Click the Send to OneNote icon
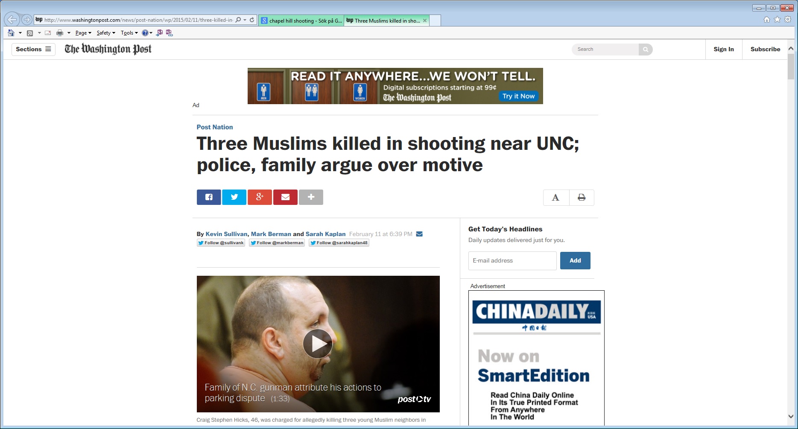The height and width of the screenshot is (429, 798). pyautogui.click(x=160, y=33)
